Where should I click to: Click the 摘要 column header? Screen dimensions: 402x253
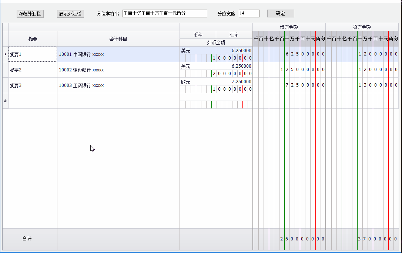33,39
